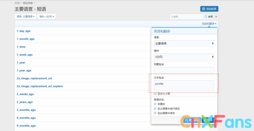Open the 插件: (任何) dropdown button
The image size is (254, 131).
47,16
